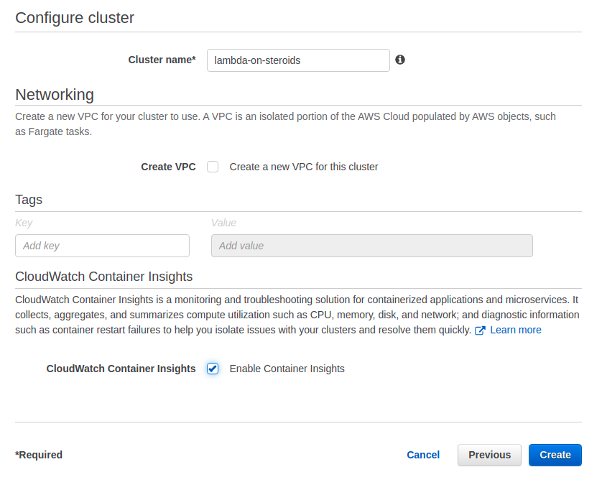Screen dimensions: 602x490
Task: Go back with the Previous button
Action: (x=489, y=455)
